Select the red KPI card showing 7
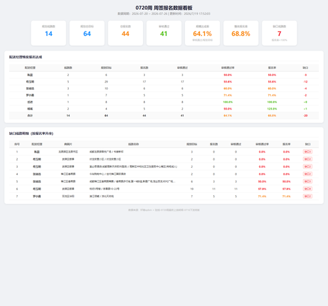 point(279,33)
